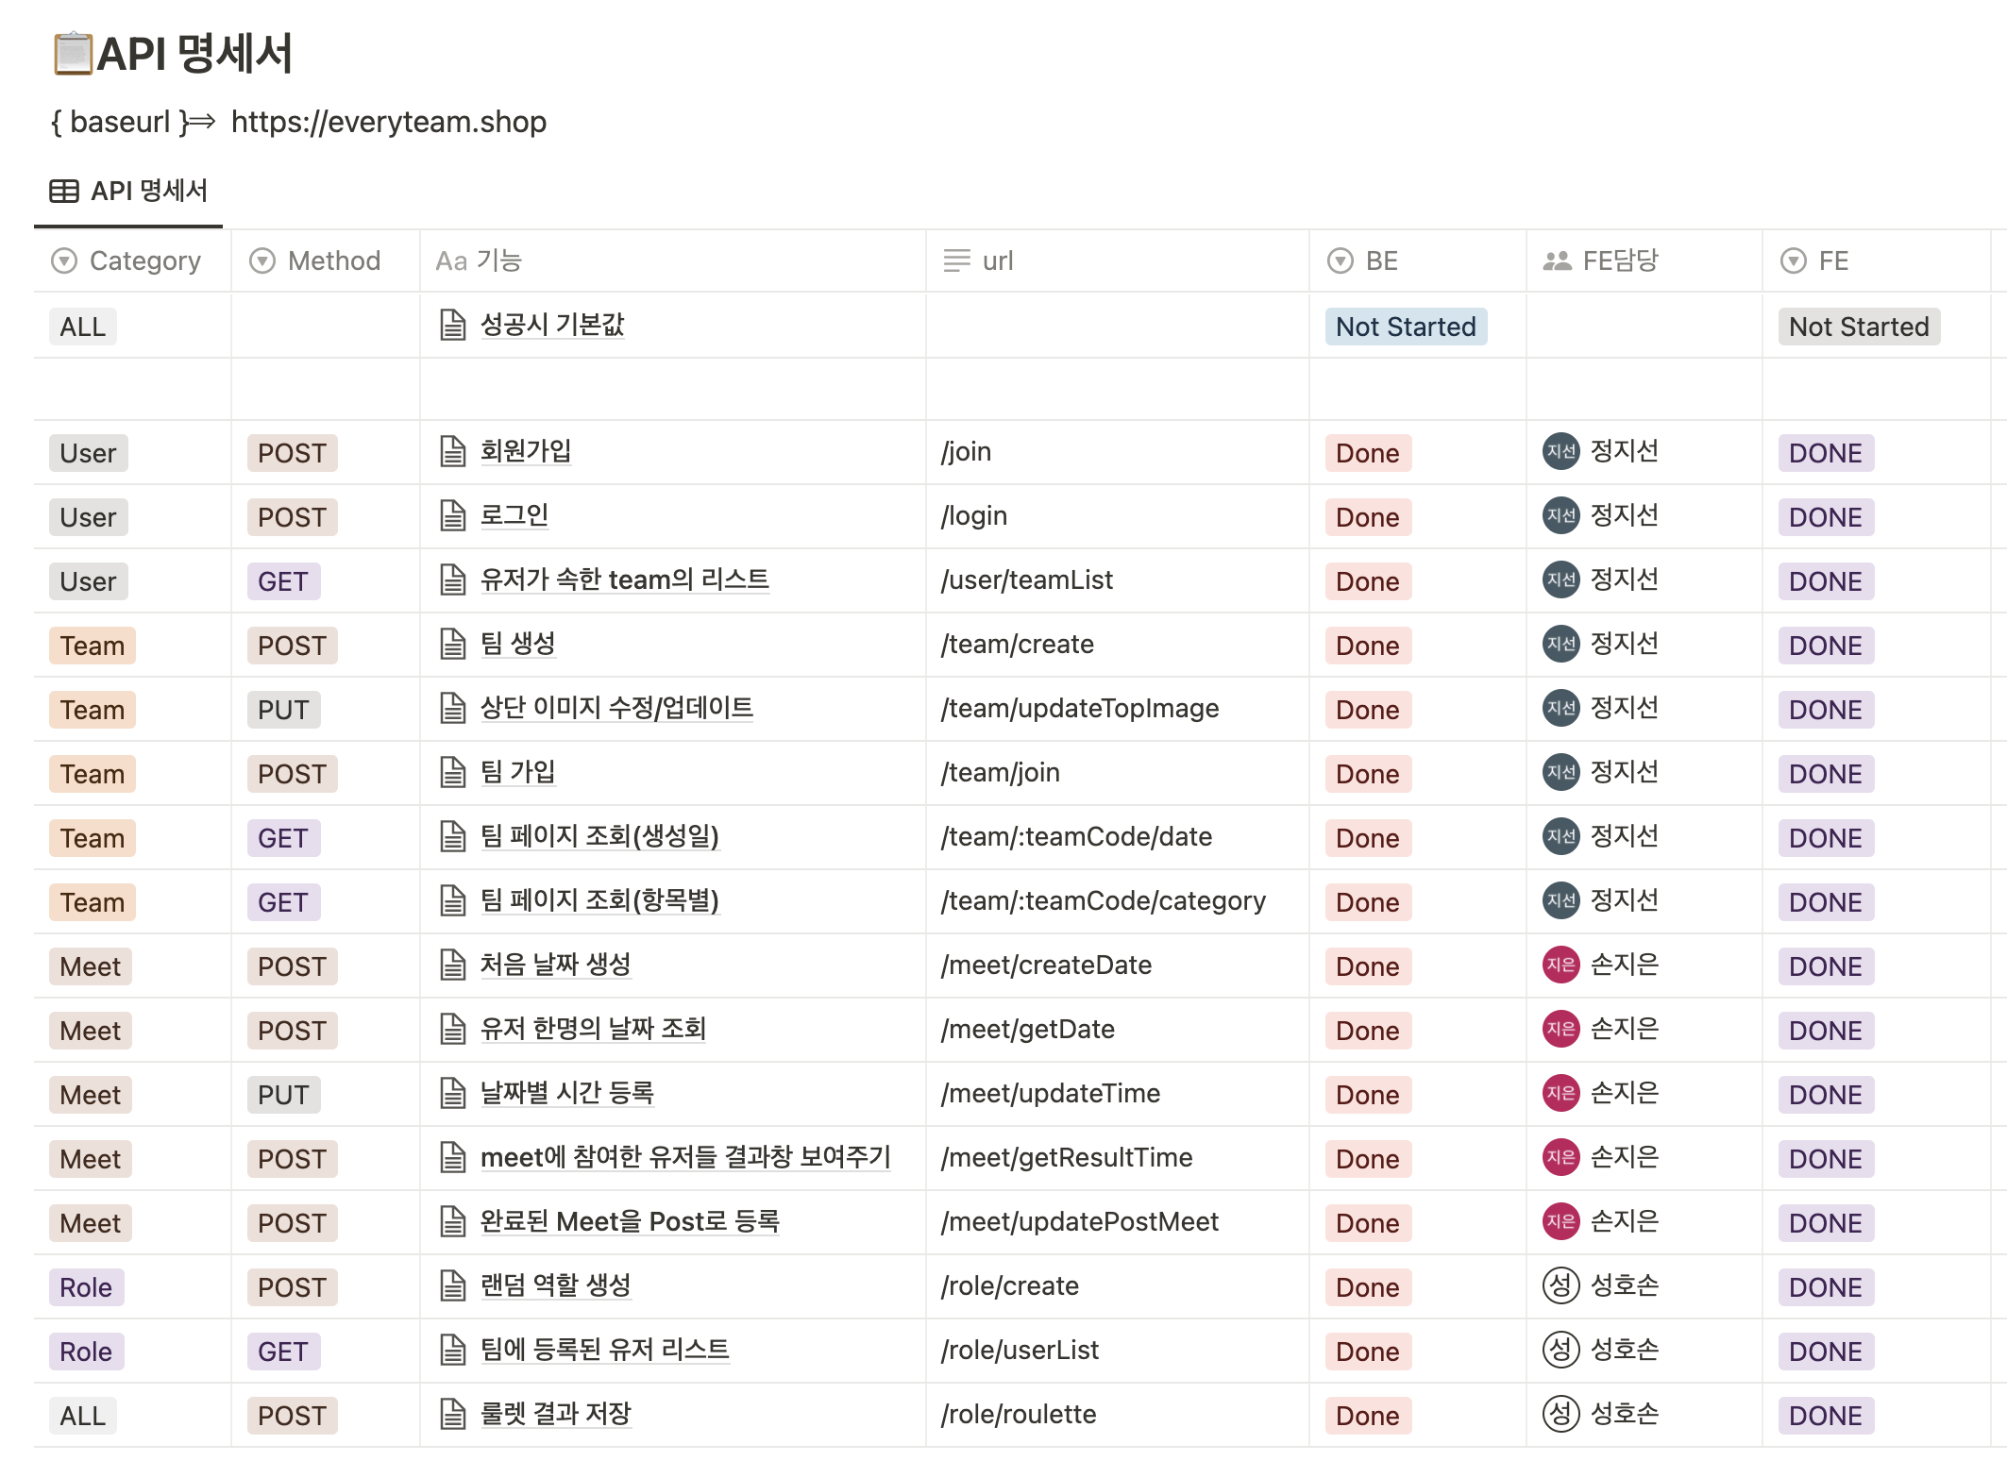Click GET tag in /user/teamList row
Image resolution: width=2007 pixels, height=1461 pixels.
[283, 581]
